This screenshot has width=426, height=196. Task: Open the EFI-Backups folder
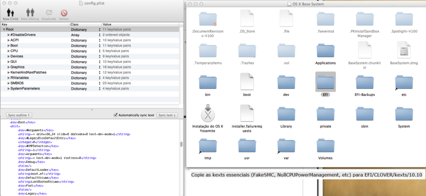[365, 82]
